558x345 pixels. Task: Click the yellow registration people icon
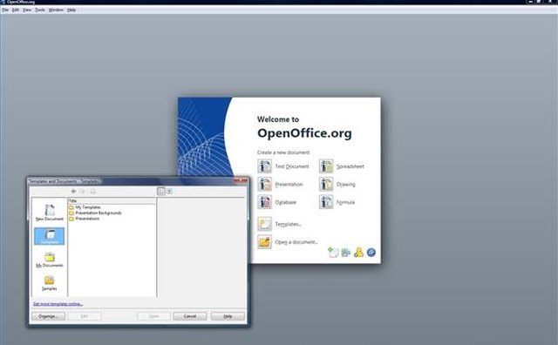[358, 252]
